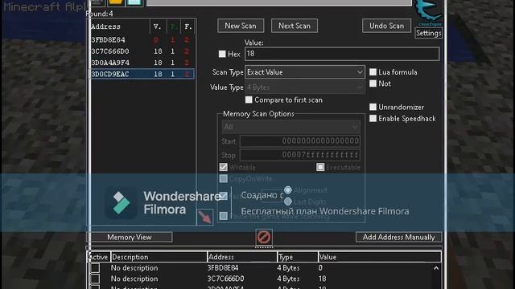
Task: Select found address 3C7C666D0
Action: tap(142, 51)
